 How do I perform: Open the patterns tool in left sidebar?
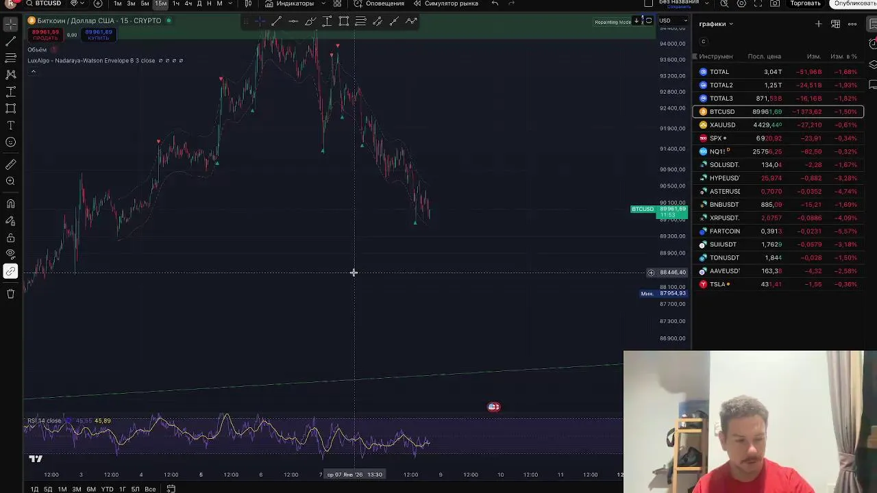coord(10,75)
